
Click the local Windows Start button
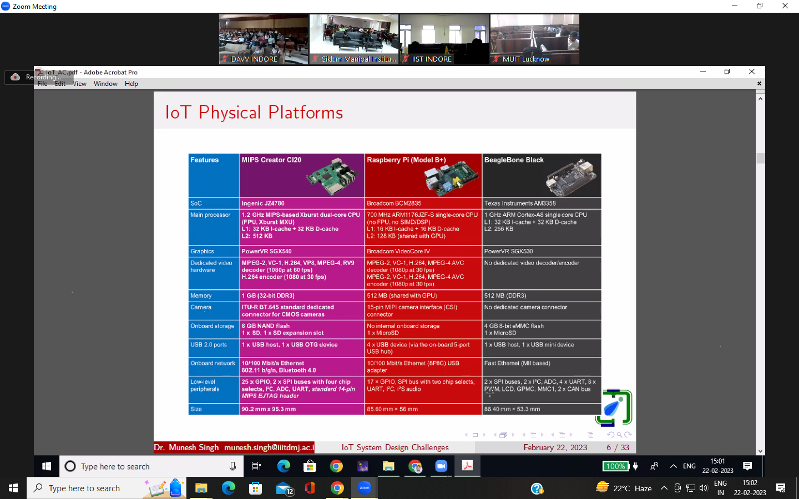(x=13, y=488)
